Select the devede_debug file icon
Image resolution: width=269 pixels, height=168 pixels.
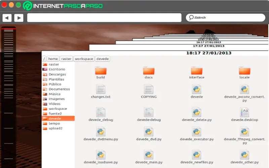(x=101, y=112)
